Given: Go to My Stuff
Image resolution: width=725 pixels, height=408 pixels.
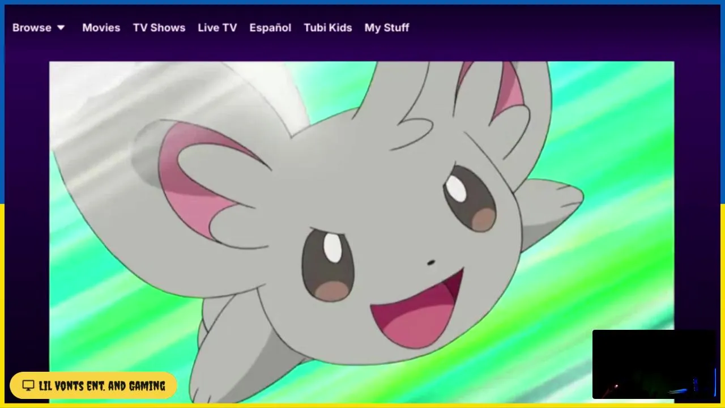Looking at the screenshot, I should click(x=387, y=28).
